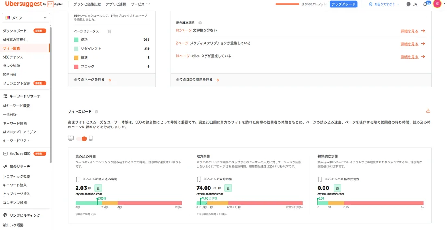Open キーワード流入 in the sidebar

15,185
